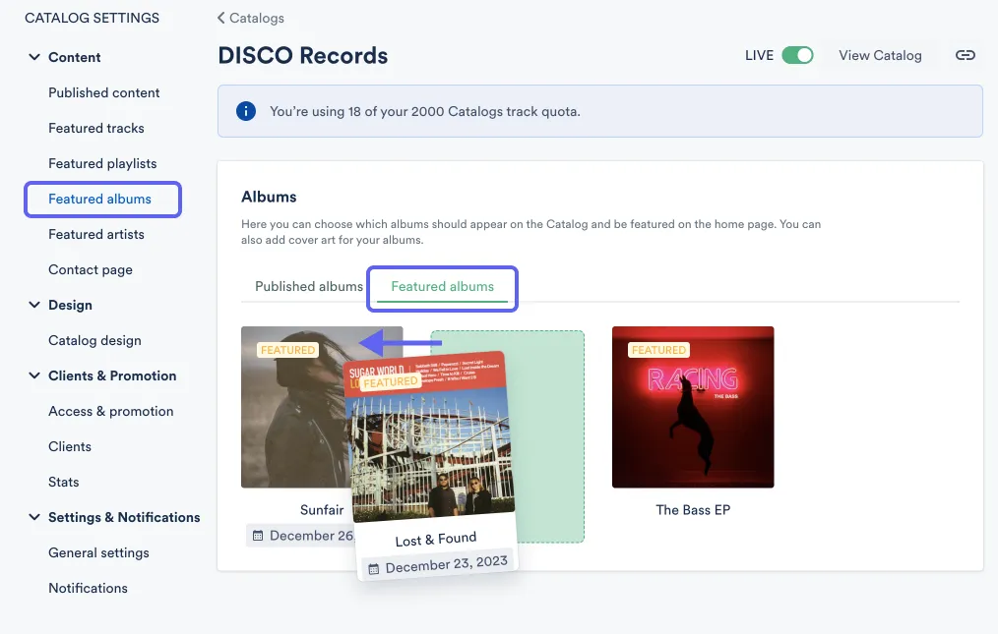This screenshot has height=634, width=998.
Task: Open the Contact page settings
Action: pyautogui.click(x=91, y=269)
